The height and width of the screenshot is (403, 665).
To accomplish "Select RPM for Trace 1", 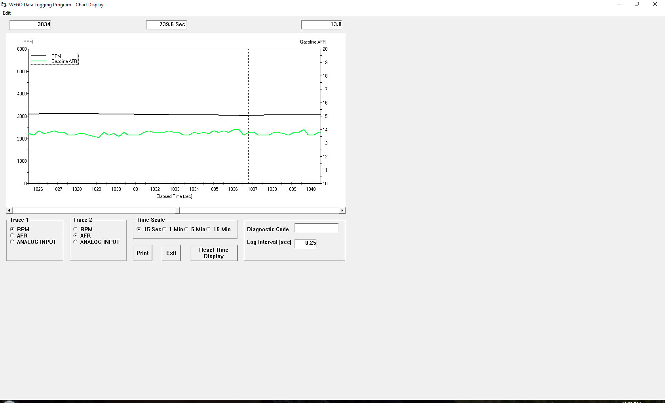I will [12, 229].
